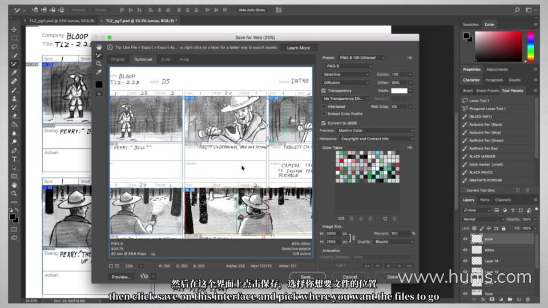
Task: Select the Brush tool in left toolbar
Action: (14, 90)
